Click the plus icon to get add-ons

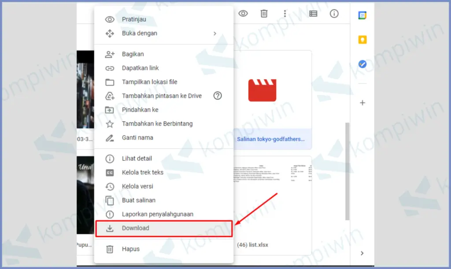(362, 103)
